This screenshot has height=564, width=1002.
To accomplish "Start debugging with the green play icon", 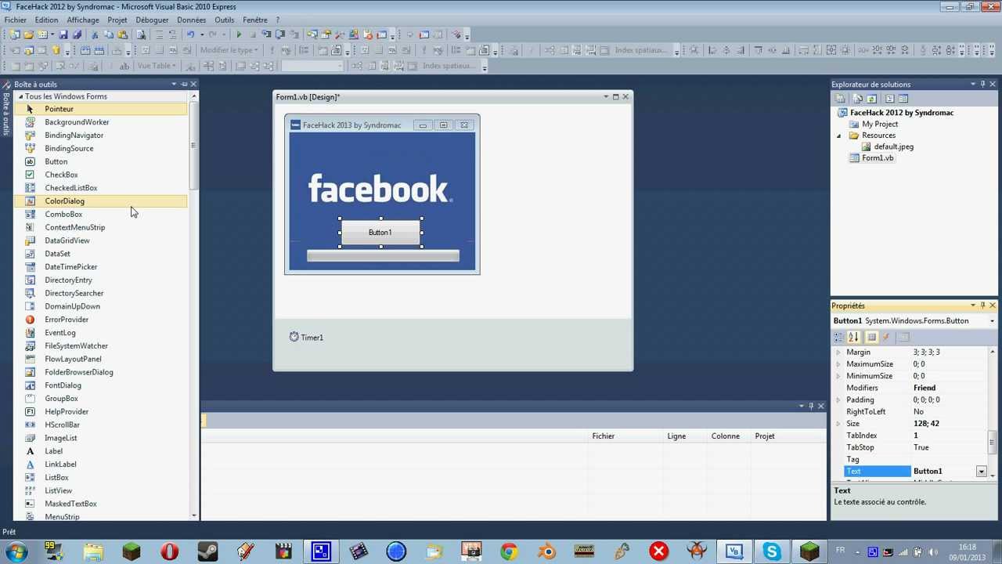I will point(239,34).
